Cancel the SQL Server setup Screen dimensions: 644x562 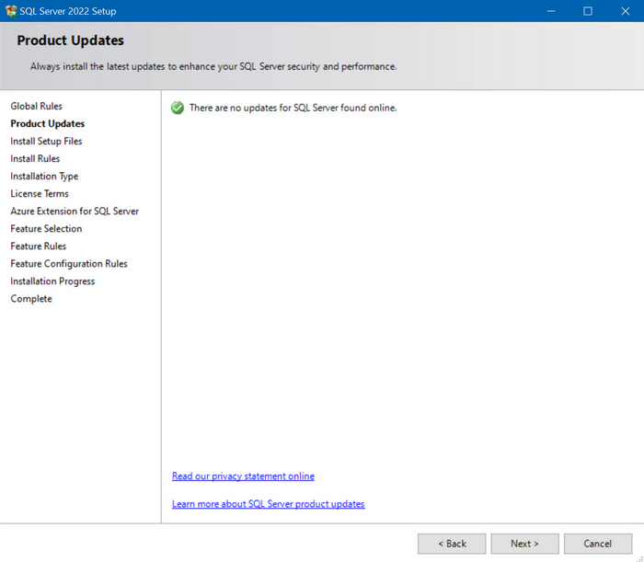click(x=597, y=544)
